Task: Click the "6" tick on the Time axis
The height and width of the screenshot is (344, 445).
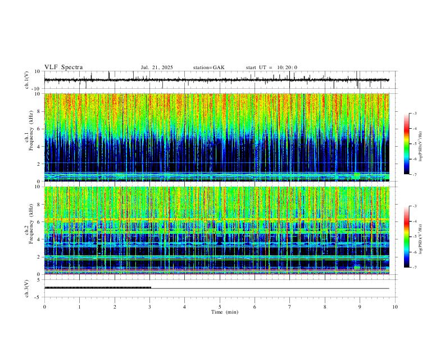Action: point(255,307)
